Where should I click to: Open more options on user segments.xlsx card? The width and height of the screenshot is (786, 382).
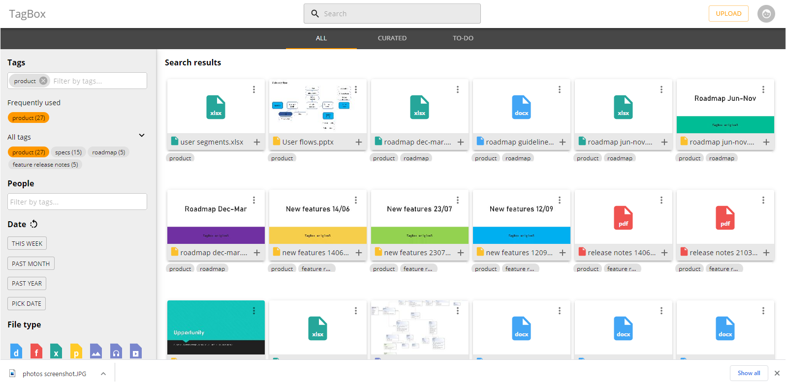click(254, 89)
